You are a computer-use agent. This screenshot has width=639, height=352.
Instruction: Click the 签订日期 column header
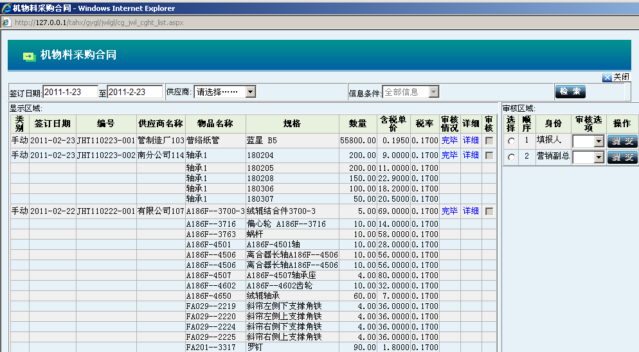[x=53, y=123]
